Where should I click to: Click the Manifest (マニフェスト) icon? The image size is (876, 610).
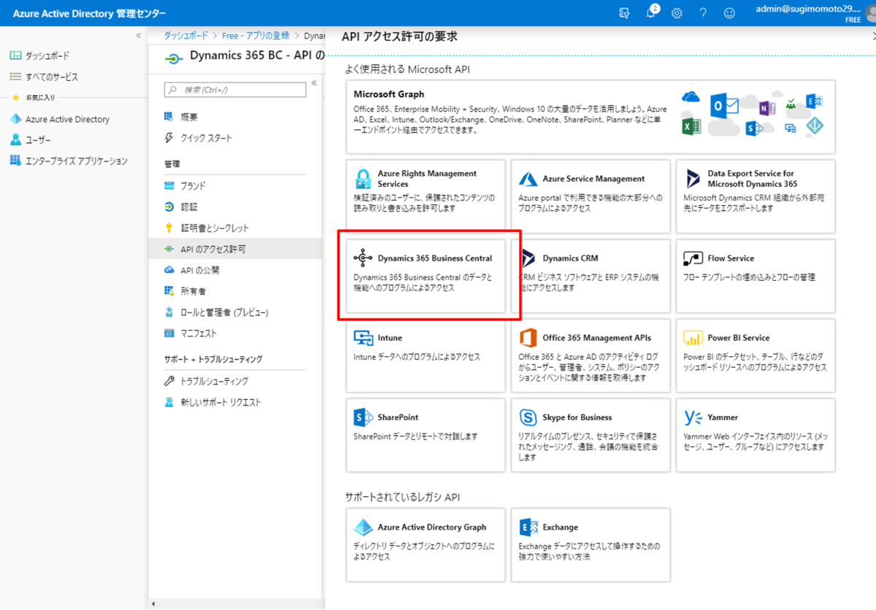(169, 333)
